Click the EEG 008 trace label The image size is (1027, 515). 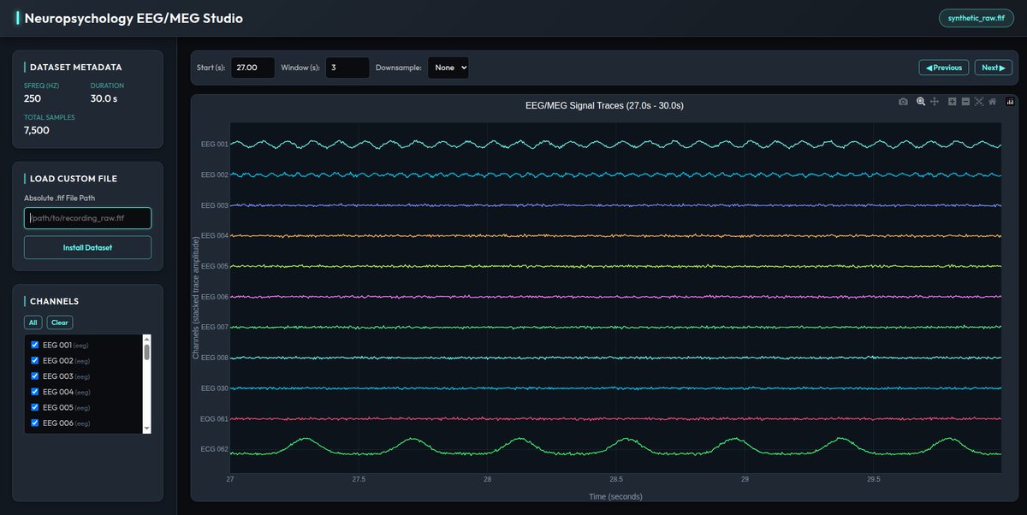tap(214, 358)
